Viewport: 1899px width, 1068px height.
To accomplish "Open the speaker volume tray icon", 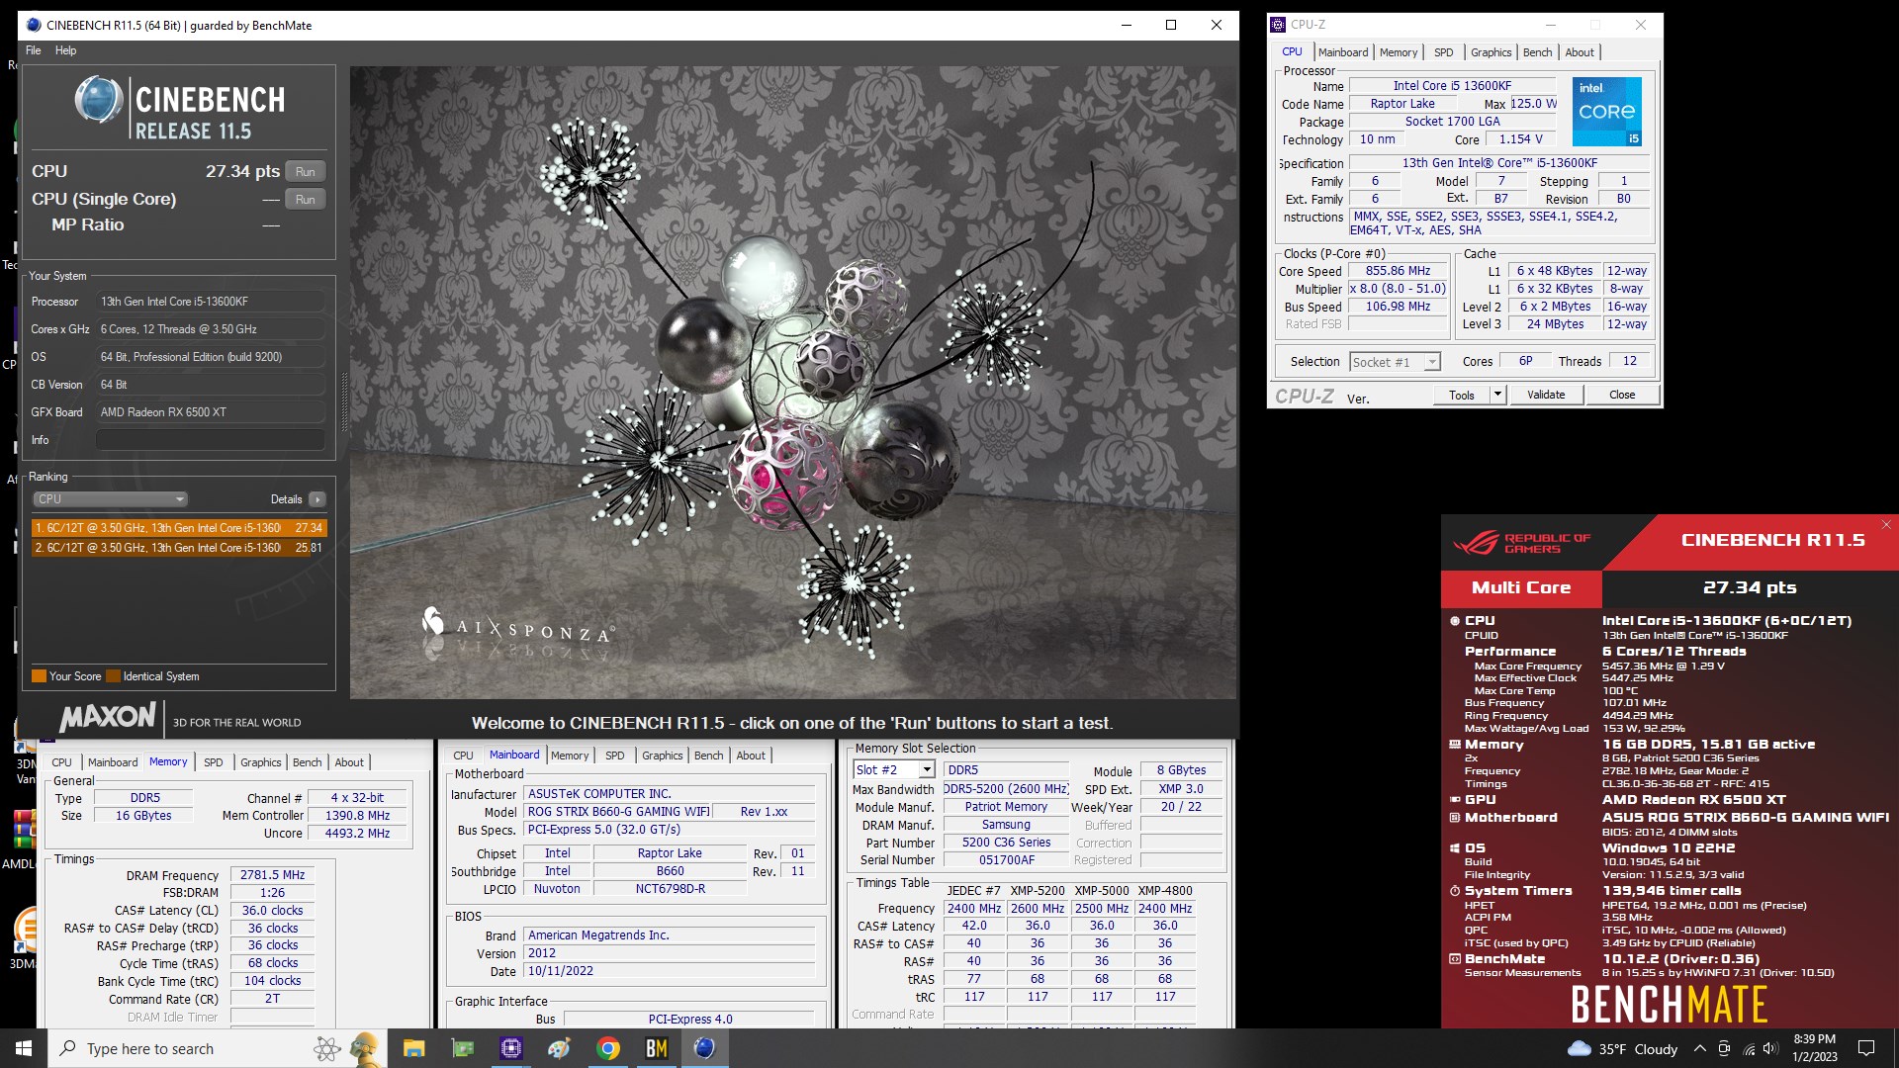I will [1771, 1049].
